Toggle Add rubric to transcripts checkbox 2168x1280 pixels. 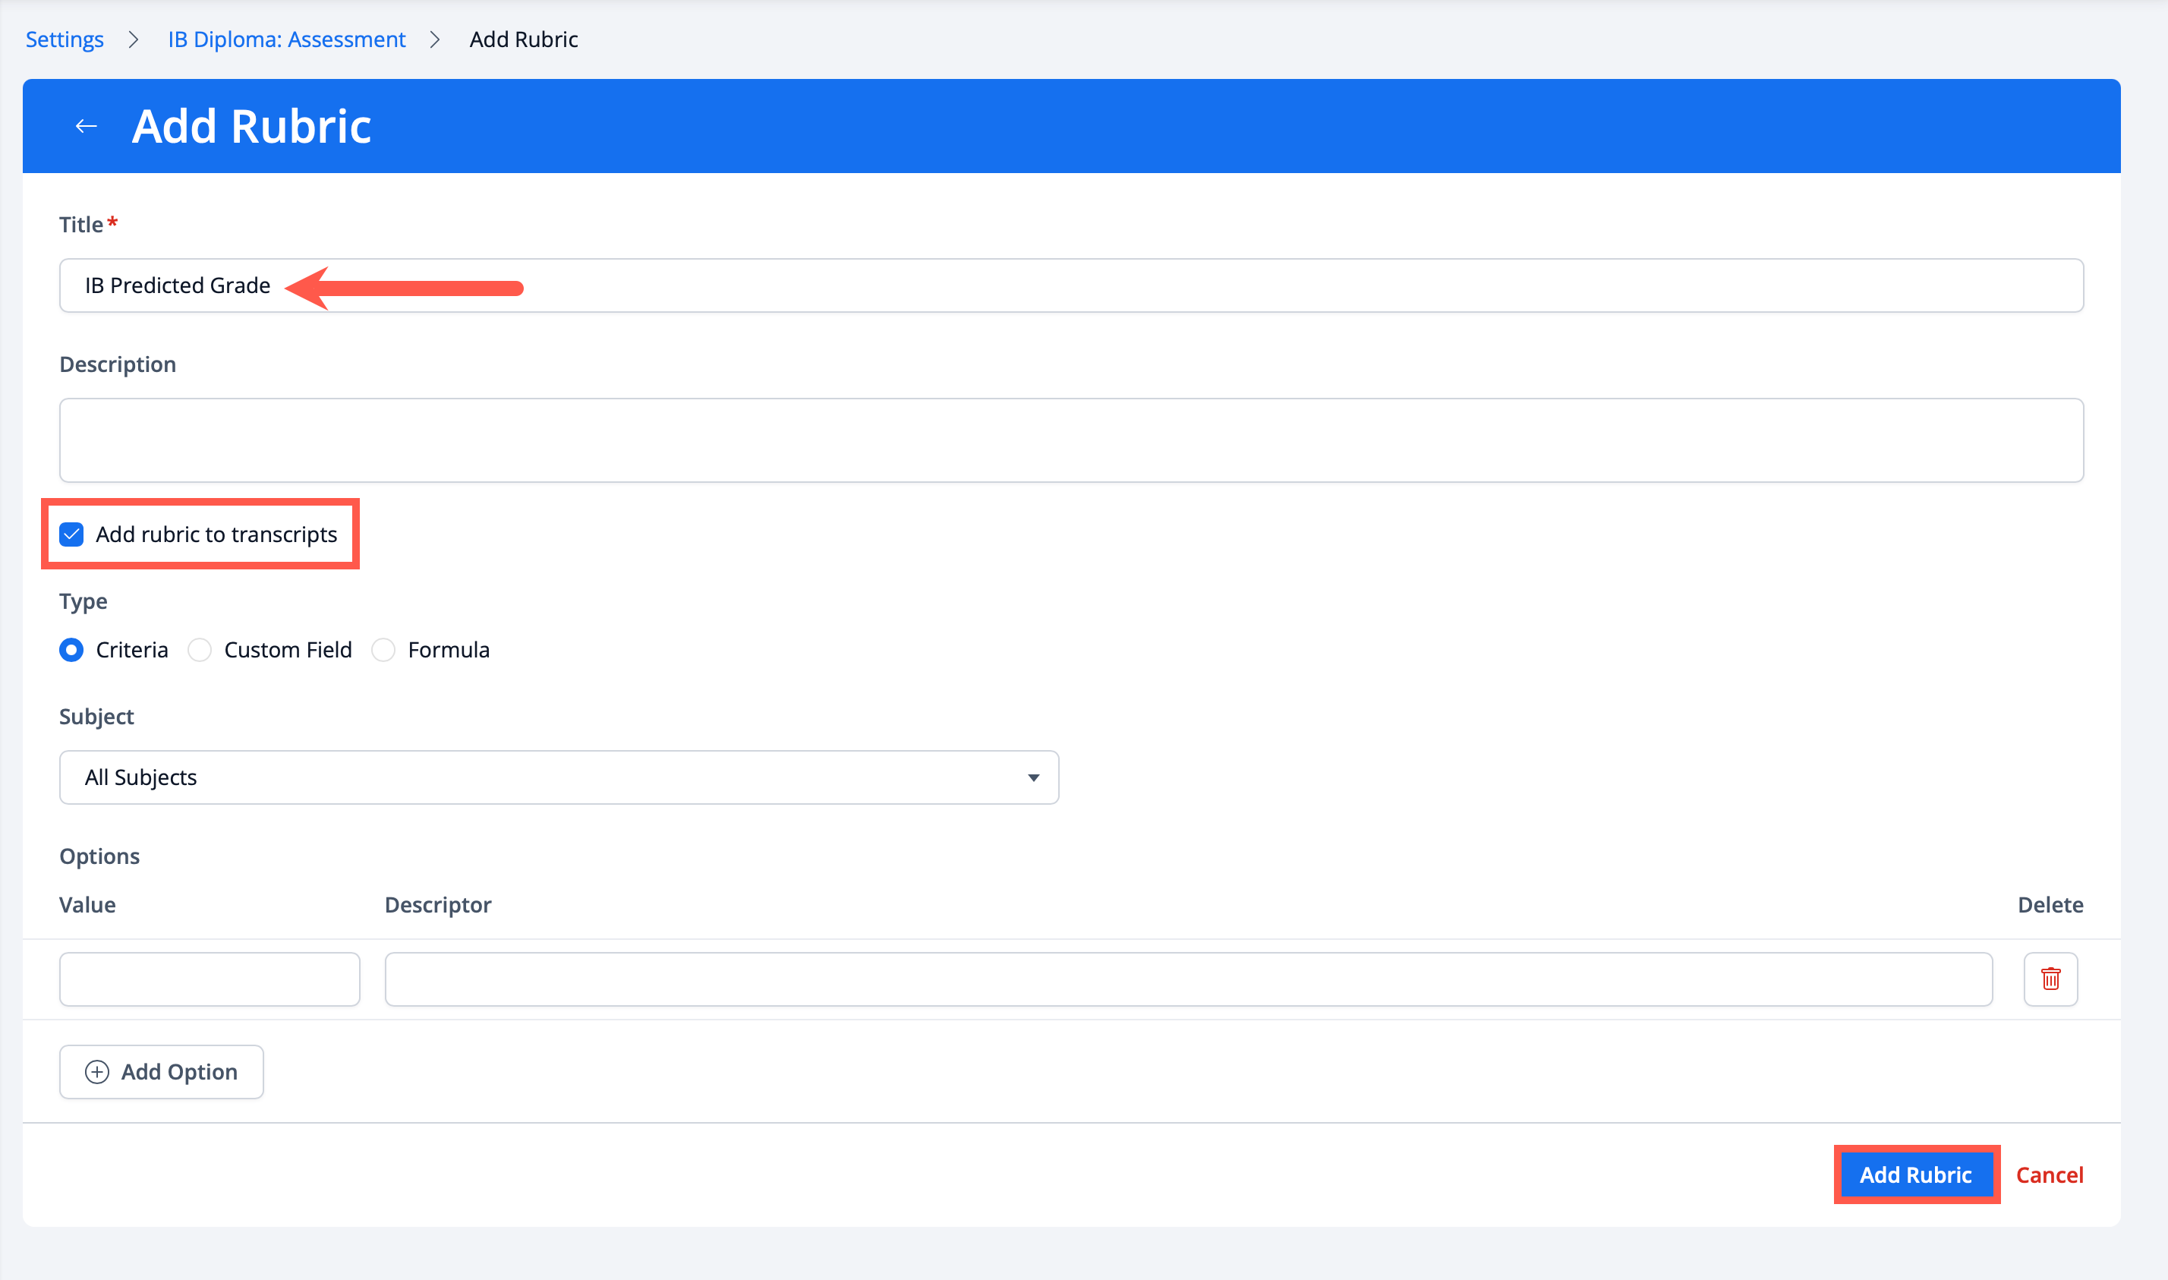point(71,534)
